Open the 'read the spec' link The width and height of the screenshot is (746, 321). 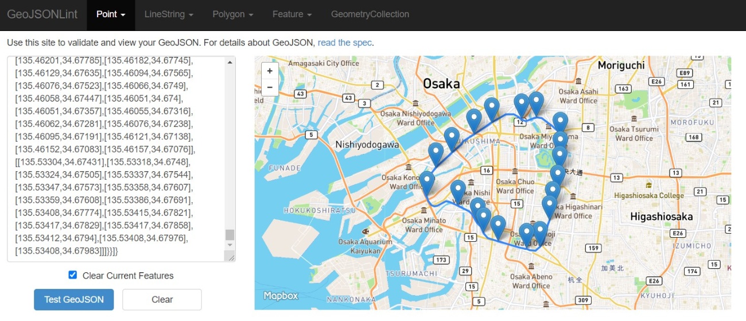345,42
